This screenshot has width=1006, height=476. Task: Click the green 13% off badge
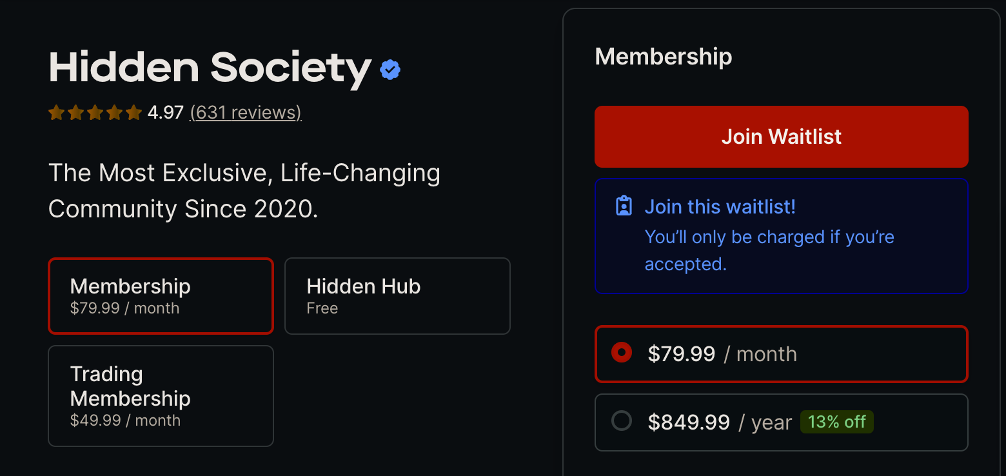coord(836,421)
